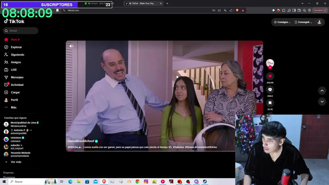Save the video with the bookmark icon
The image size is (329, 185).
coord(270,103)
